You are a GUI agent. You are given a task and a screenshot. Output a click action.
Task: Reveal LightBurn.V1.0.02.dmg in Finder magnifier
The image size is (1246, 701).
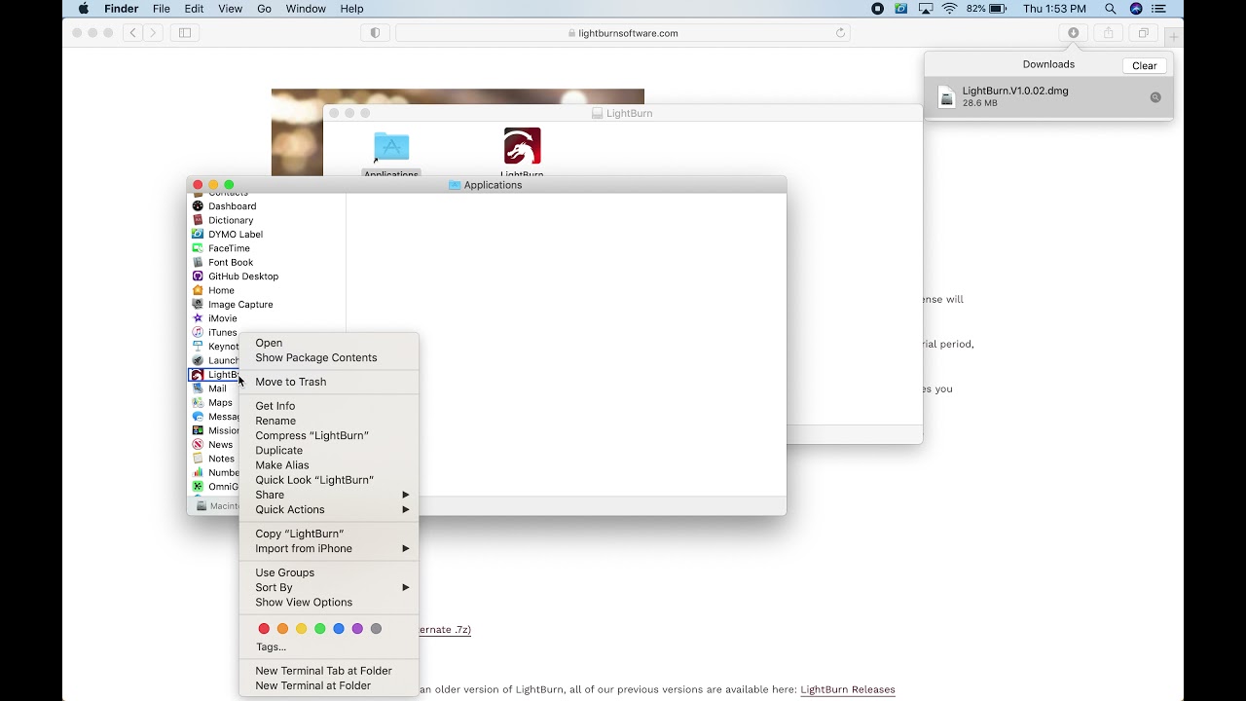click(x=1155, y=97)
